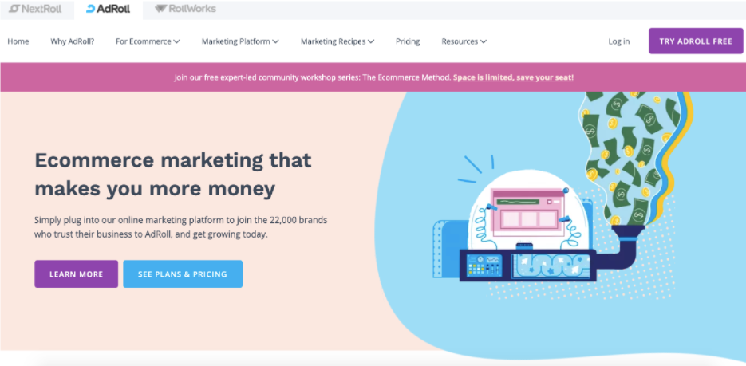This screenshot has height=366, width=746.
Task: Open the Marketing Recipes dropdown
Action: (x=337, y=41)
